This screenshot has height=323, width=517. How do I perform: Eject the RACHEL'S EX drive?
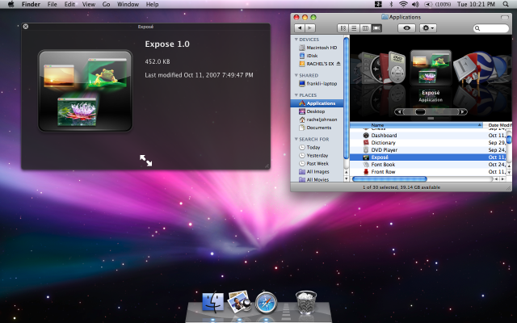pyautogui.click(x=338, y=64)
